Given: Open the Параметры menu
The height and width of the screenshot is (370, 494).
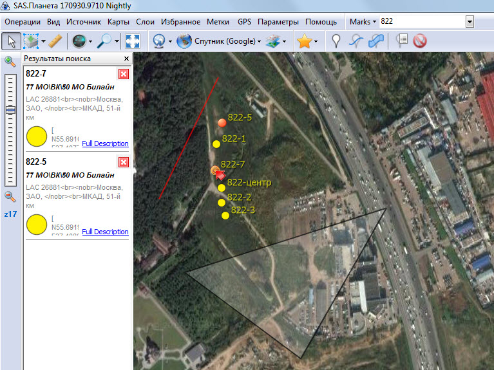Looking at the screenshot, I should coord(278,22).
